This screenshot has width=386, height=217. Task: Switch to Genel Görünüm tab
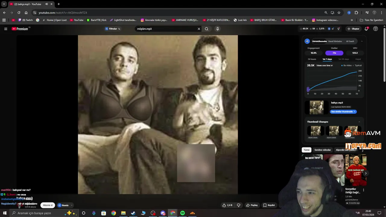[x=335, y=41]
